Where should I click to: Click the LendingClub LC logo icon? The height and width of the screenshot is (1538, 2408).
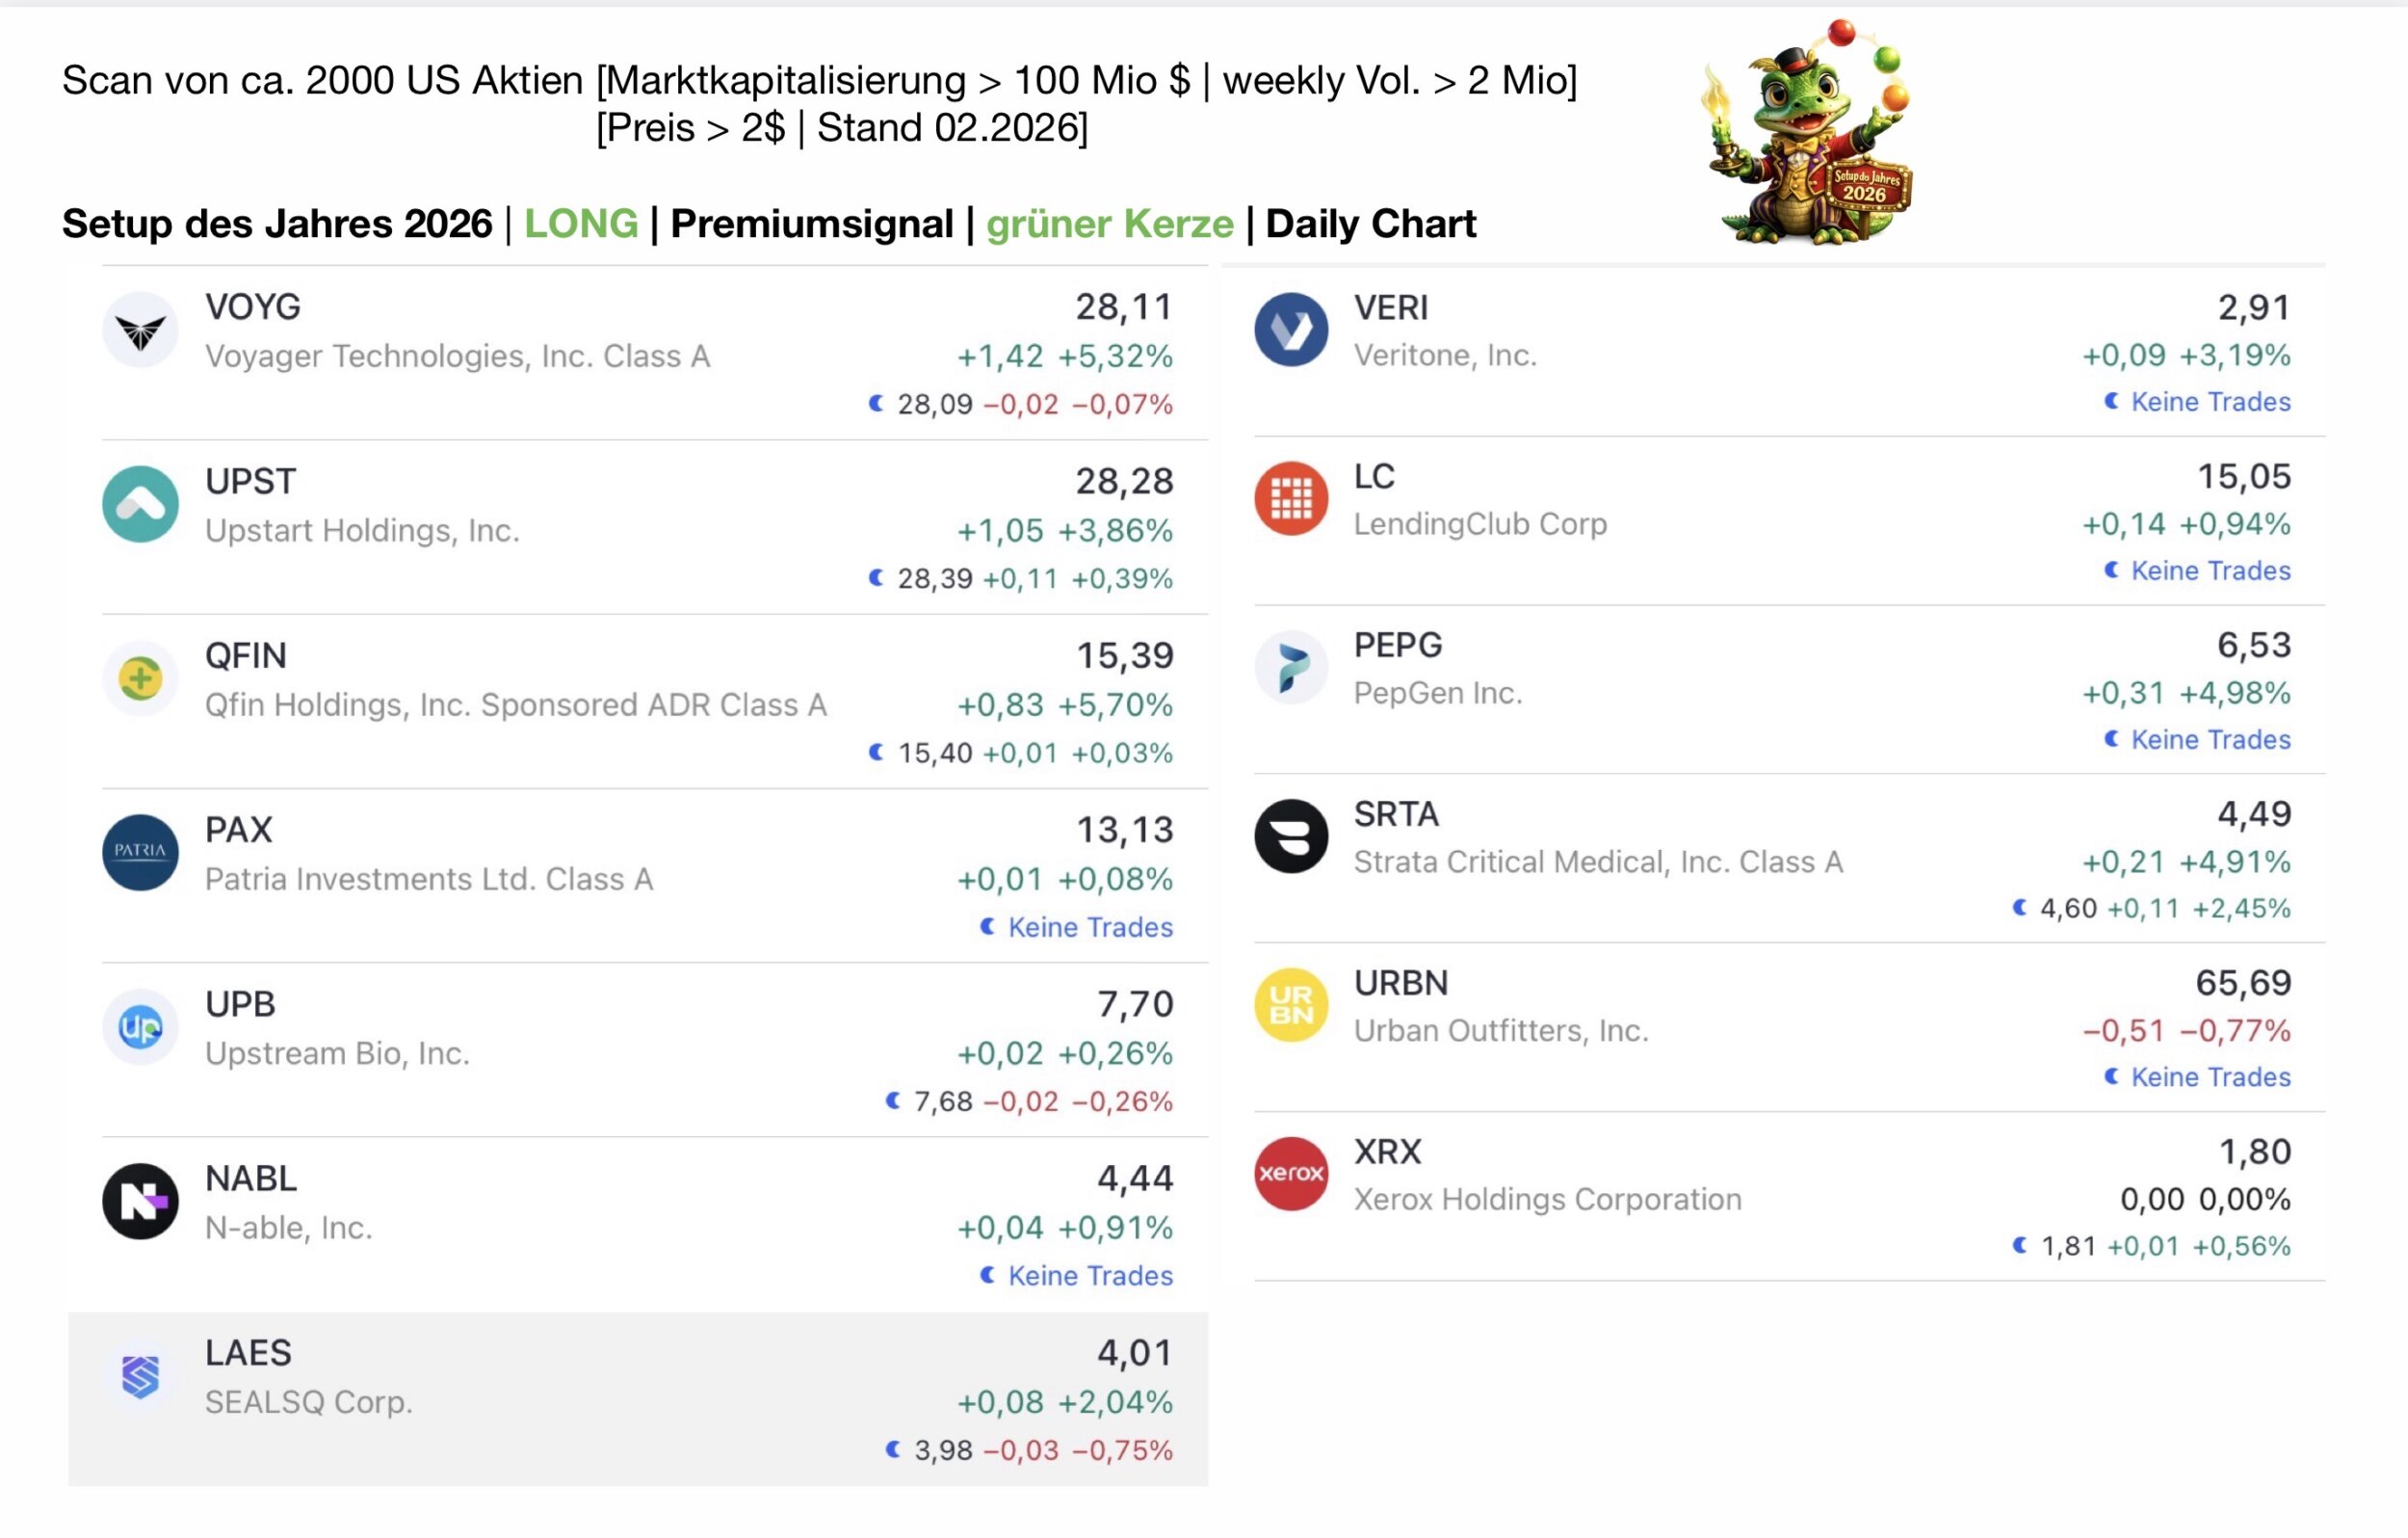(x=1291, y=498)
